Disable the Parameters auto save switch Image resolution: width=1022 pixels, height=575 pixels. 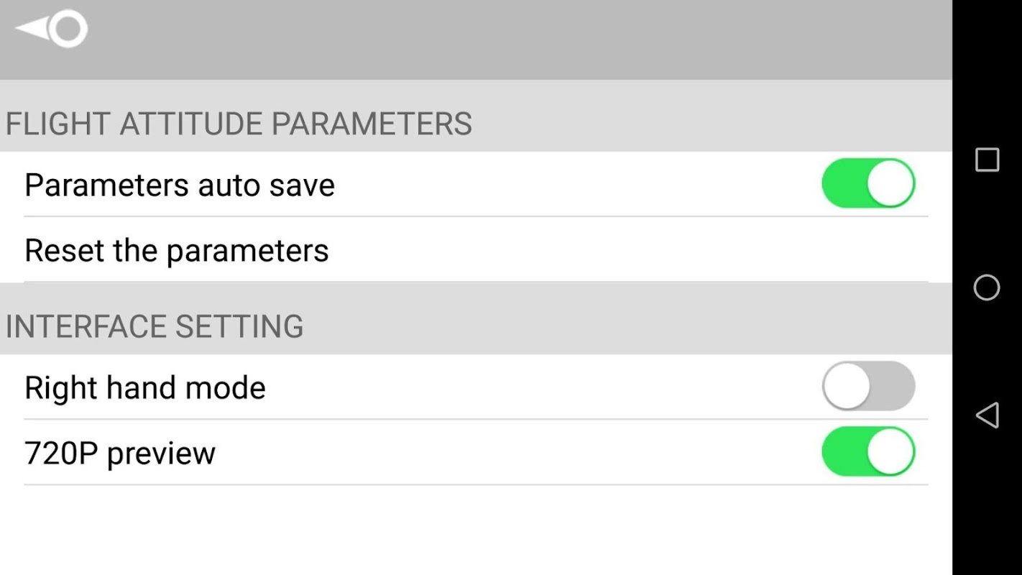(x=868, y=184)
